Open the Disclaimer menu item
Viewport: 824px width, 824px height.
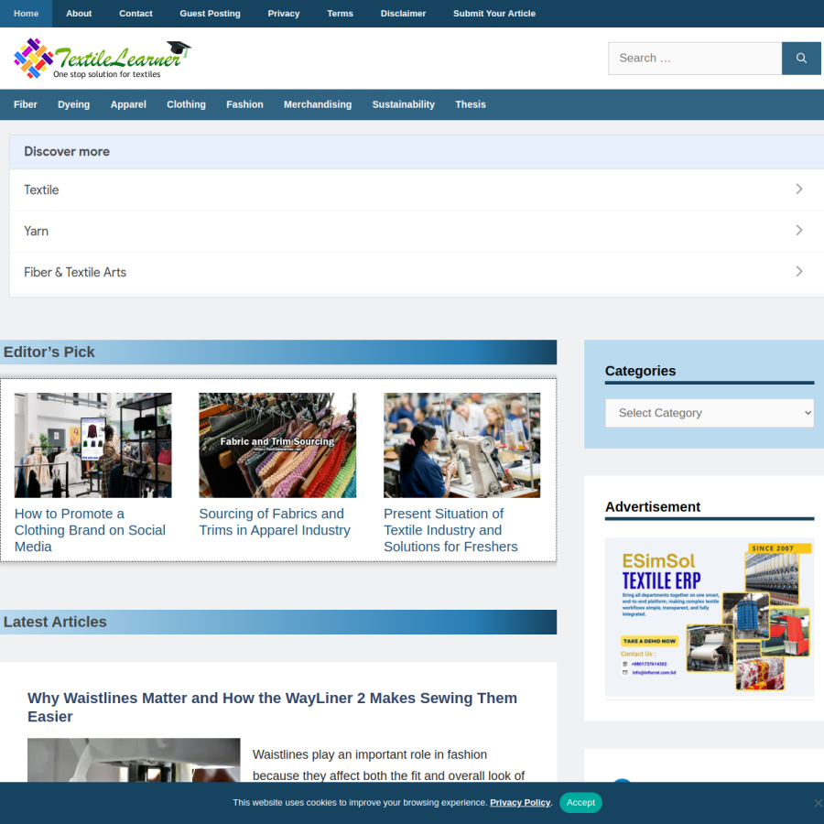point(403,14)
